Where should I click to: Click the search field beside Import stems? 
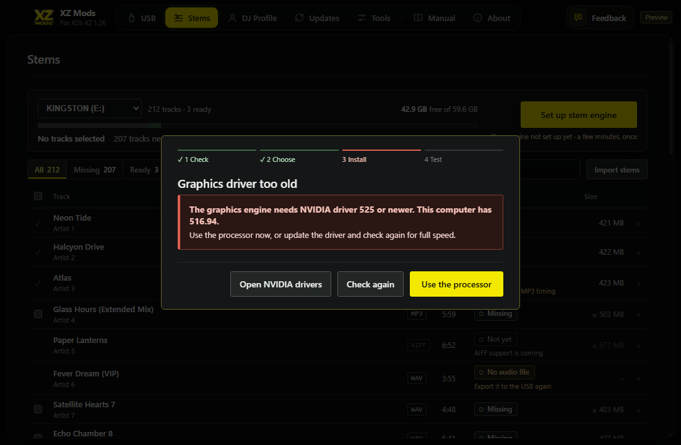click(549, 169)
